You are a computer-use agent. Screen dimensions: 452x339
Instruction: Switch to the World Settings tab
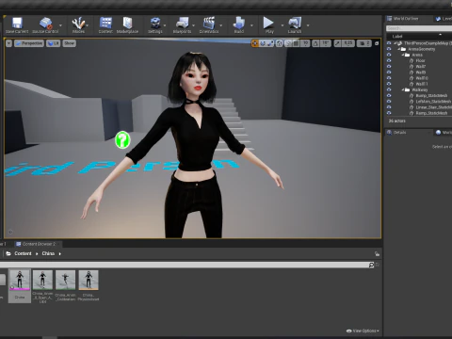[x=444, y=133]
